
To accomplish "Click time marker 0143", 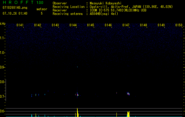I will pos(55,25).
